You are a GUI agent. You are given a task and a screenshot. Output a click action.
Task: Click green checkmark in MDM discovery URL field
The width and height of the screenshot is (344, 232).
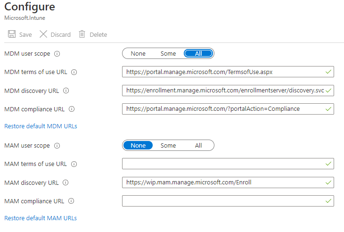pos(328,91)
